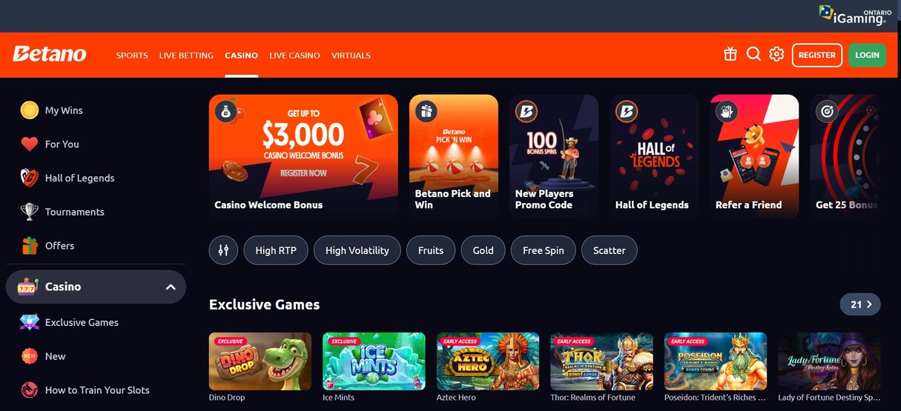Open the Casino Welcome Bonus banner

click(303, 155)
